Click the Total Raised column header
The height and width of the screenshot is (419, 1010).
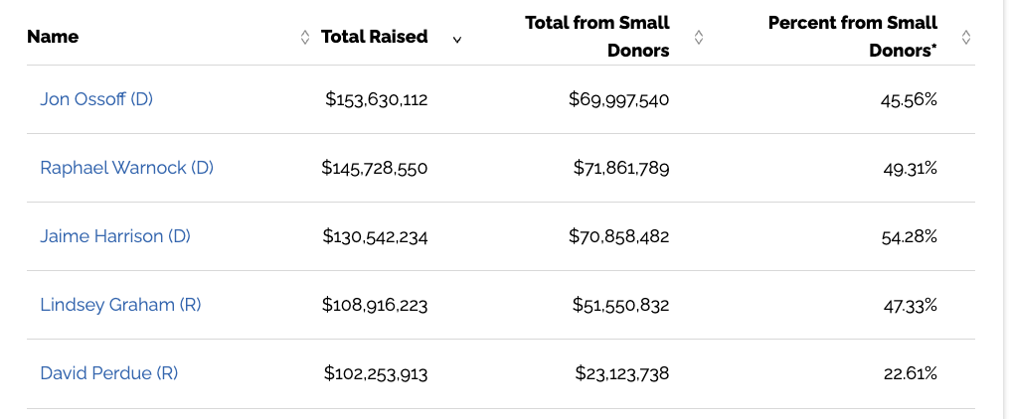[x=374, y=37]
